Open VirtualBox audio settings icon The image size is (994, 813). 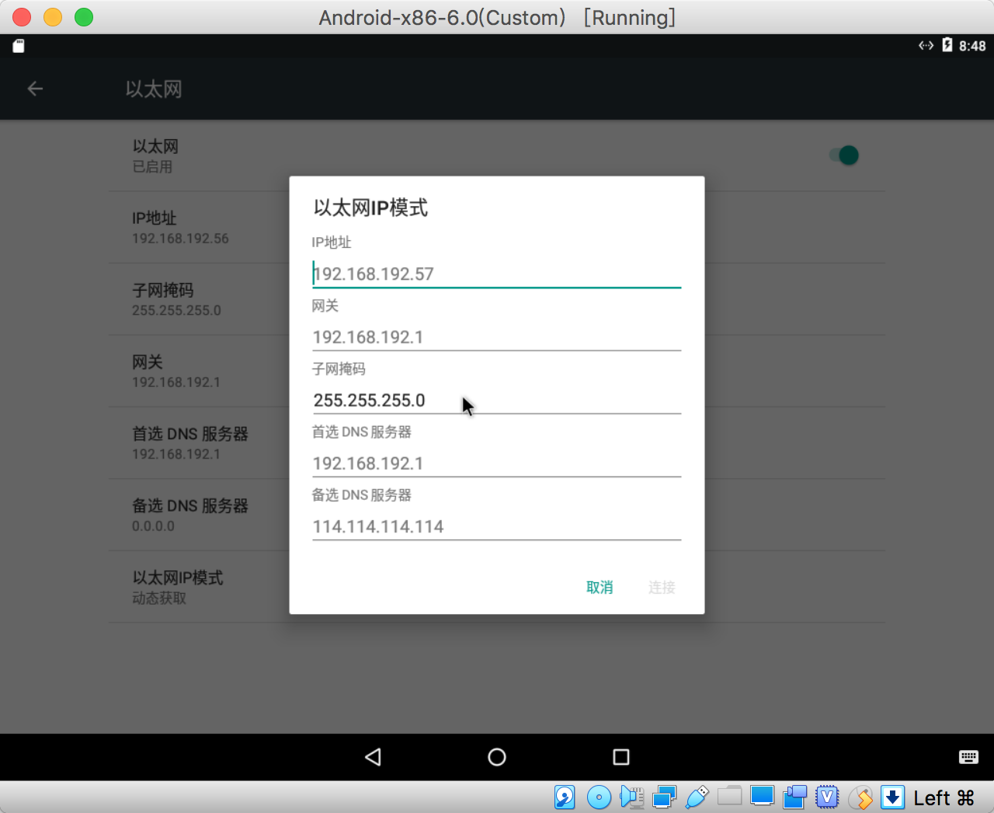632,797
